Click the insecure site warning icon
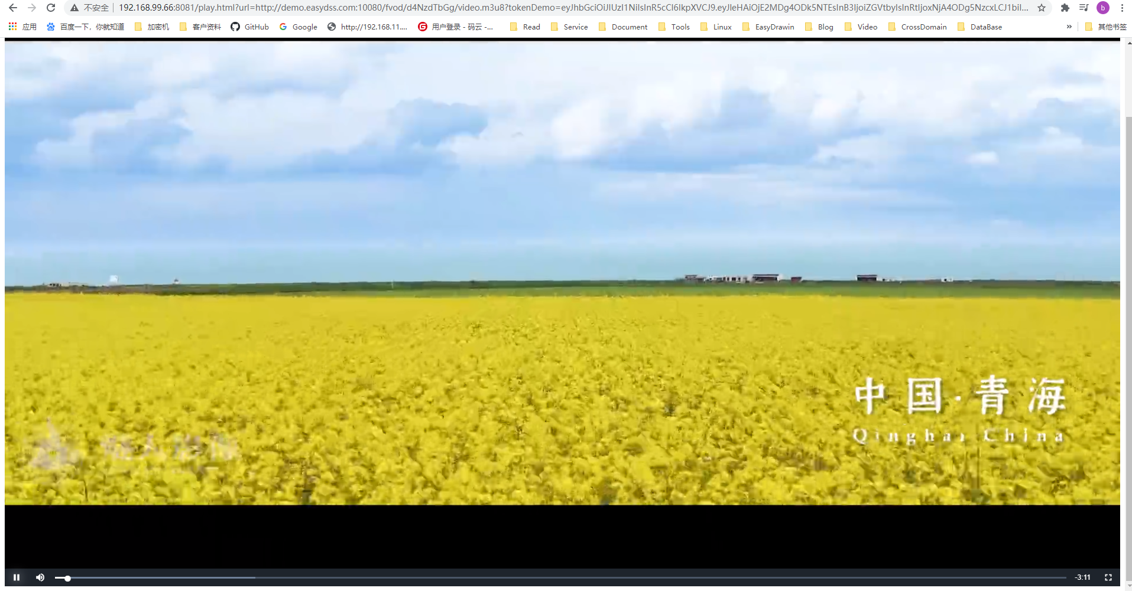Screen dimensions: 1132x591 point(74,8)
